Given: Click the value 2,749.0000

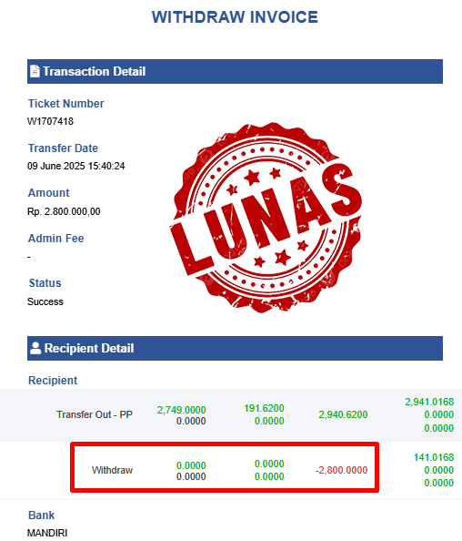Looking at the screenshot, I should tap(181, 410).
